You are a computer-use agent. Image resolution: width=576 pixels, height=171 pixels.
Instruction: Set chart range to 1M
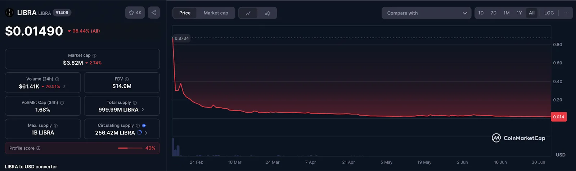pyautogui.click(x=507, y=13)
